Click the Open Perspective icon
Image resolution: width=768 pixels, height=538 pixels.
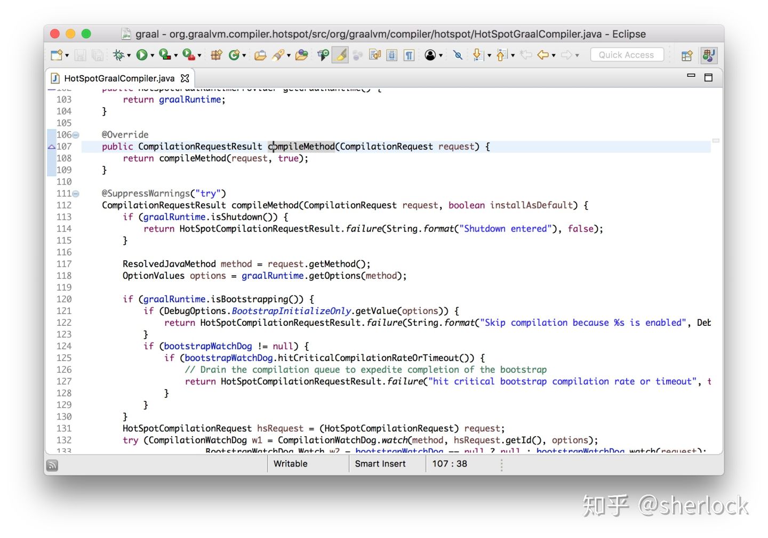[686, 55]
